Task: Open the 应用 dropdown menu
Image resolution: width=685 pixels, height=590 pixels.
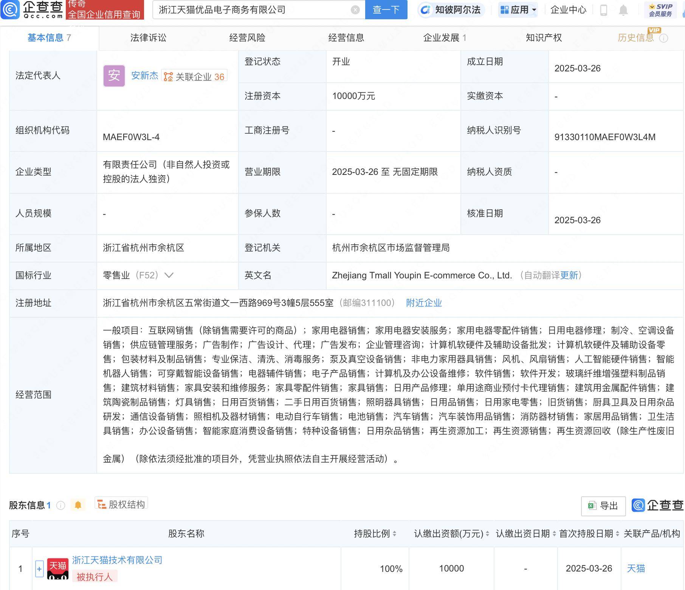Action: (x=518, y=10)
